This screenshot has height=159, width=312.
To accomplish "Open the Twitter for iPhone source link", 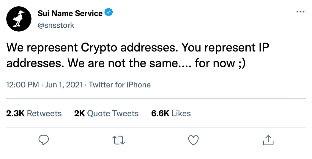I will click(x=119, y=85).
